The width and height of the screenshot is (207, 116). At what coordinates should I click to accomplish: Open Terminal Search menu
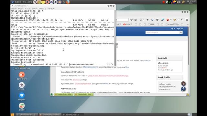point(35,9)
